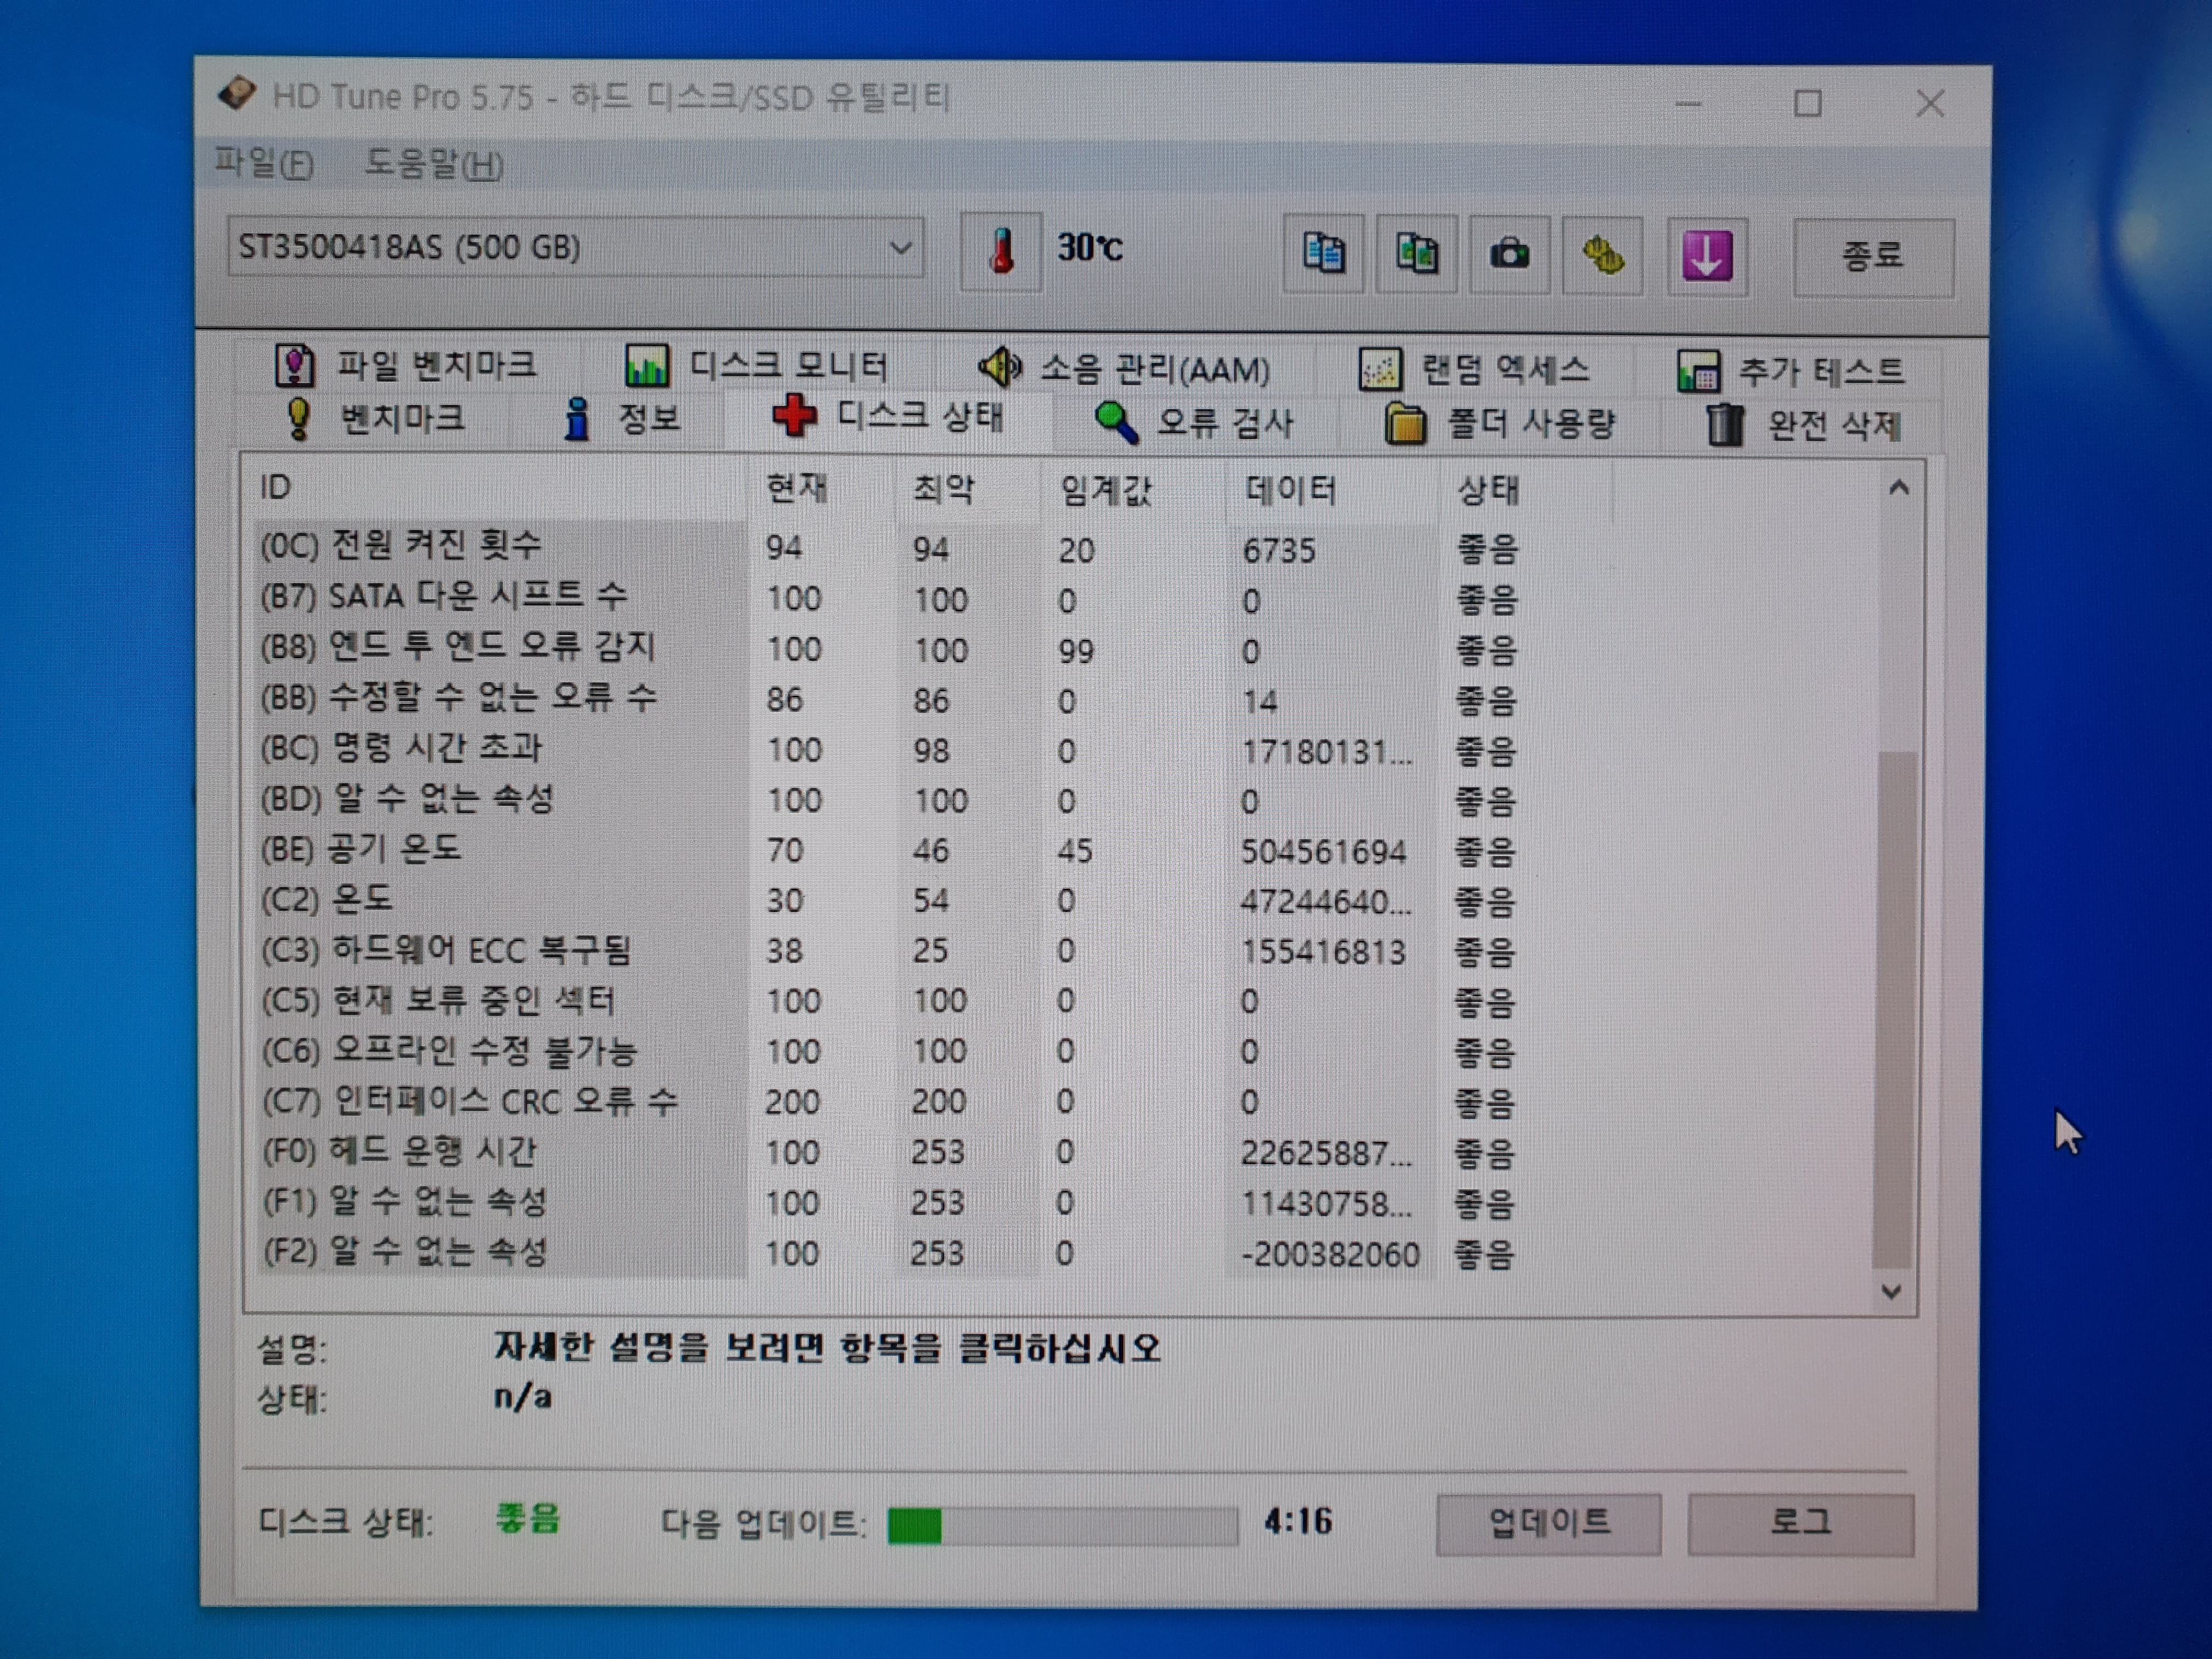The image size is (2212, 1659).
Task: Click the 파일 벤치마크 tab icon
Action: pyautogui.click(x=294, y=366)
